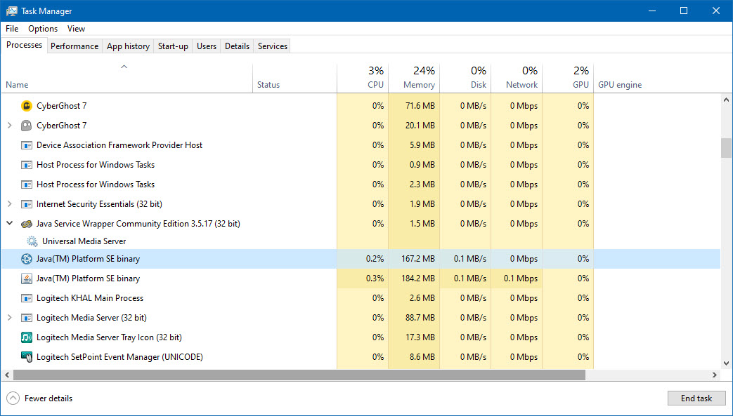Click the icon of the 184.2 MB Java binary
The width and height of the screenshot is (733, 416).
27,279
